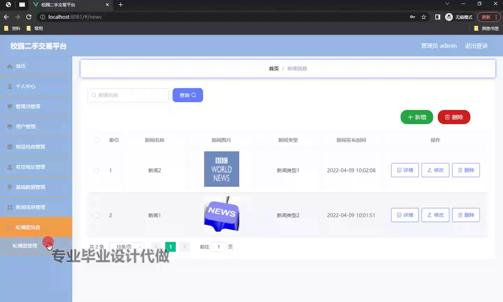Go back with browser back arrow
Viewport: 503px width, 302px height.
pos(6,17)
